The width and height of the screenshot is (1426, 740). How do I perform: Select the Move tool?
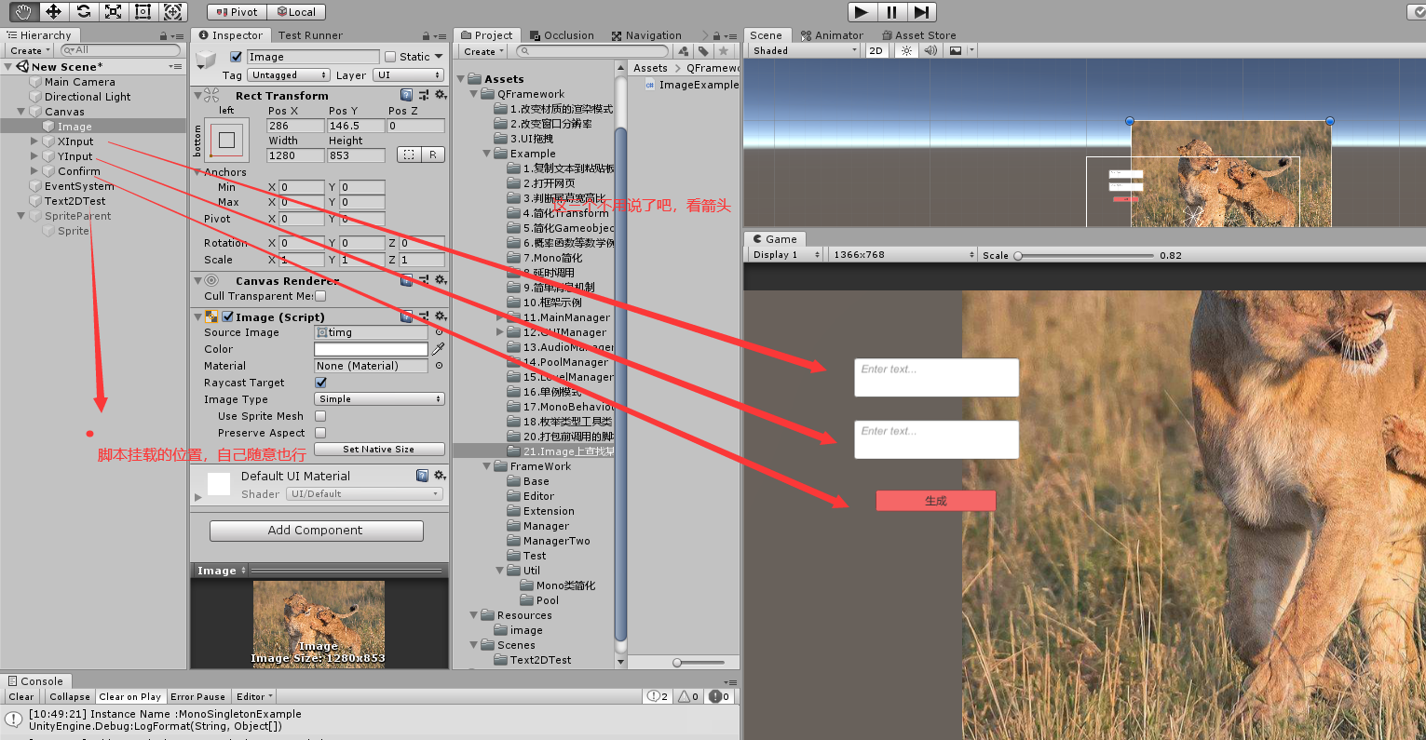(53, 11)
